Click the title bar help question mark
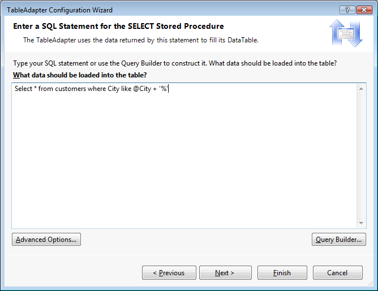378x291 pixels. 347,10
